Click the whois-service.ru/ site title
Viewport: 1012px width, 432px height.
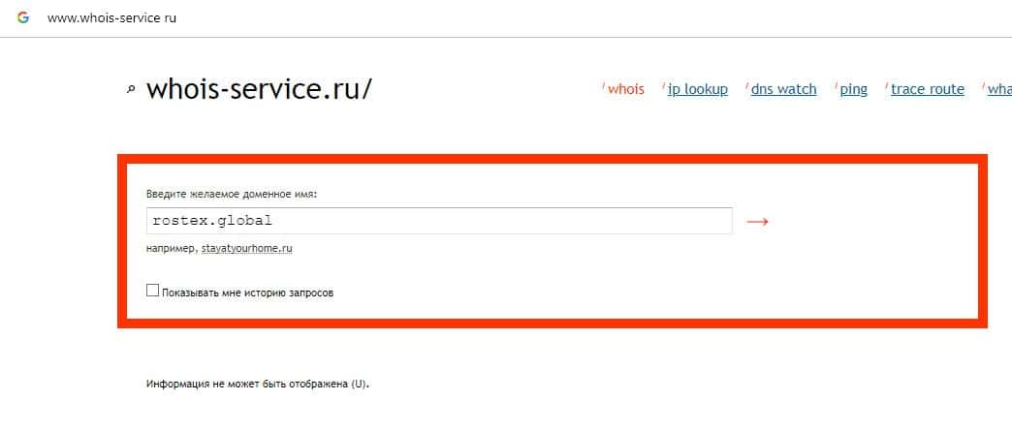(x=260, y=89)
